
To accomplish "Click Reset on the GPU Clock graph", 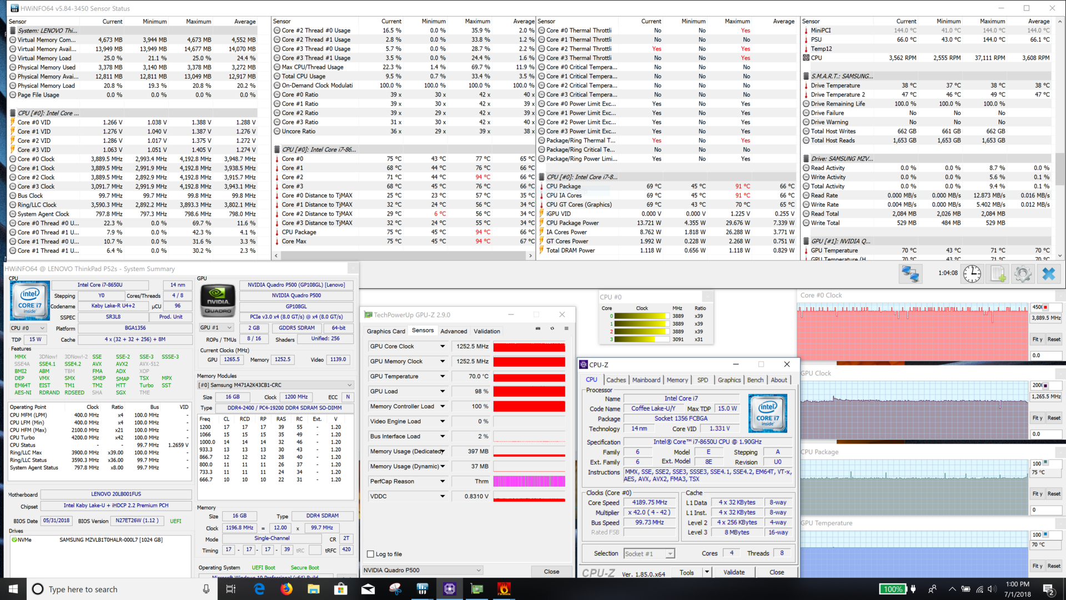I will (1054, 418).
